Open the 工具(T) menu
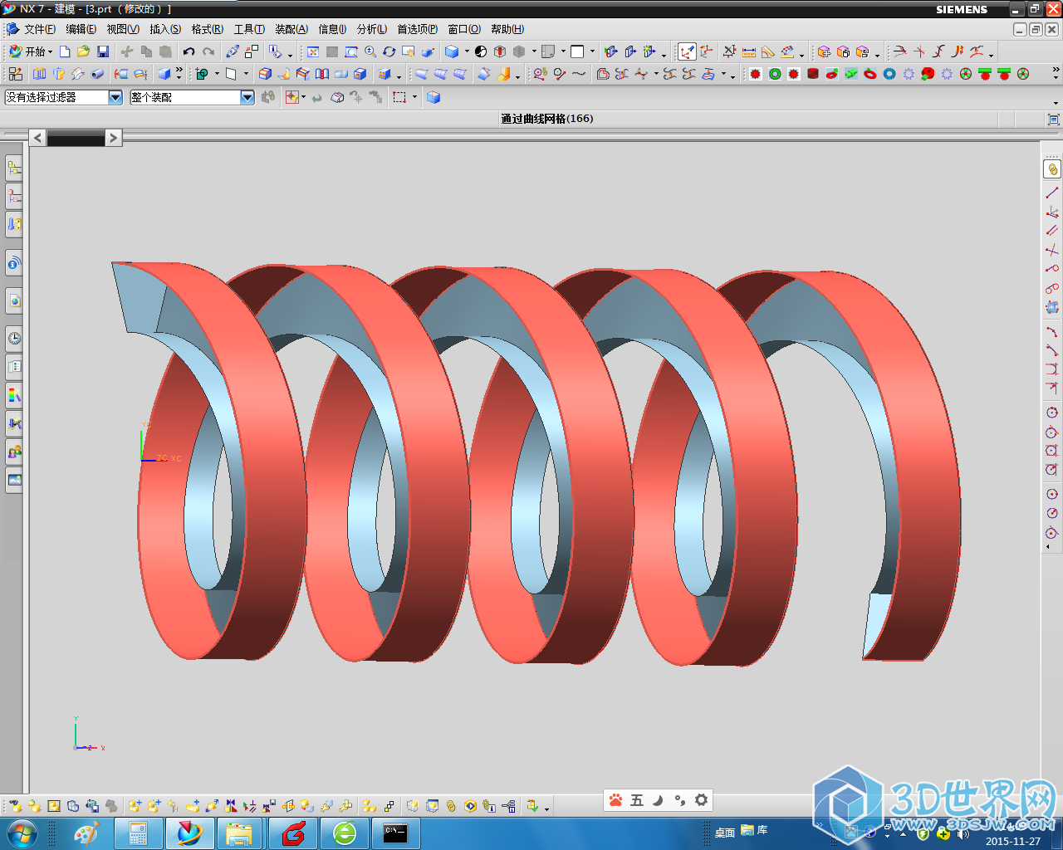The image size is (1063, 850). (249, 29)
